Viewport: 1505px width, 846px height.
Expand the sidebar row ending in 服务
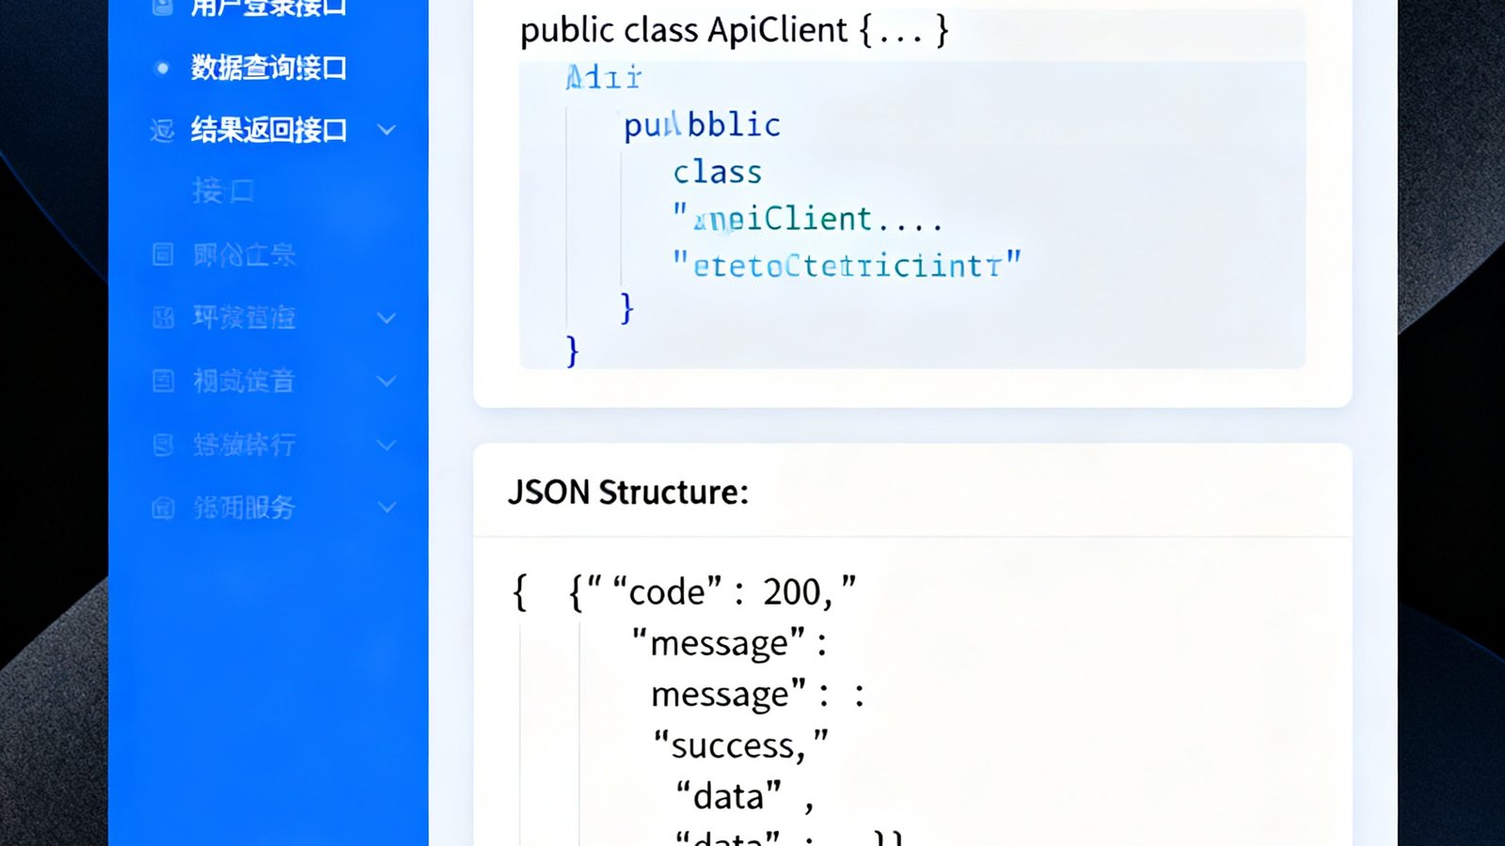(386, 508)
